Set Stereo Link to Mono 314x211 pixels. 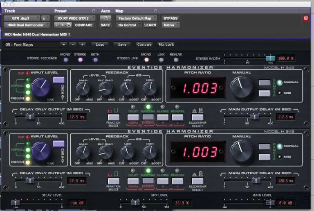pyautogui.click(x=146, y=60)
